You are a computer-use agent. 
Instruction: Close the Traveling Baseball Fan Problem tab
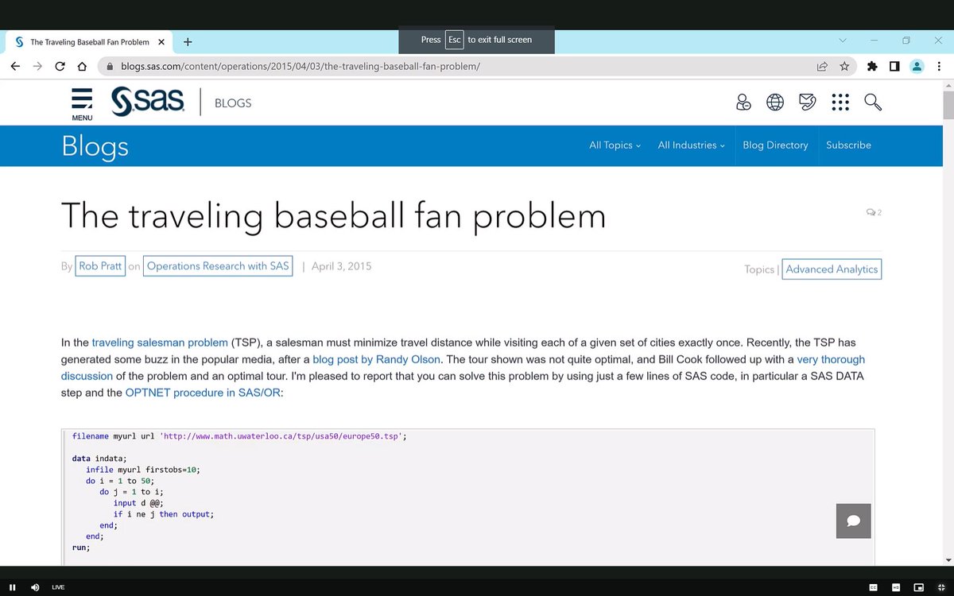[x=161, y=42]
